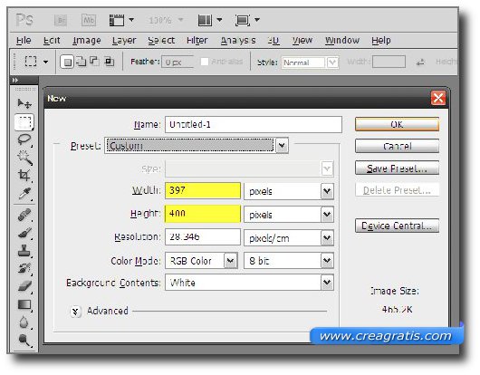This screenshot has height=375, width=480.
Task: Select the Lasso tool
Action: [24, 139]
